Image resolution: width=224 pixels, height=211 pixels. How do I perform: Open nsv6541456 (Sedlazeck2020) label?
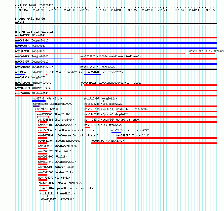(x=53, y=104)
